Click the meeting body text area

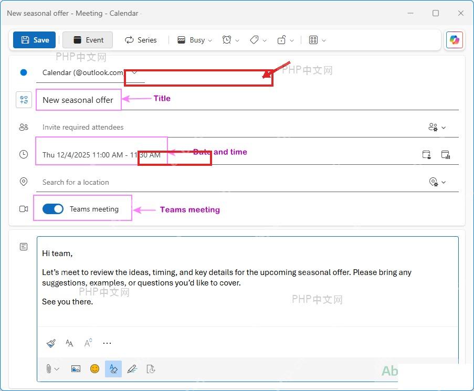(x=248, y=281)
